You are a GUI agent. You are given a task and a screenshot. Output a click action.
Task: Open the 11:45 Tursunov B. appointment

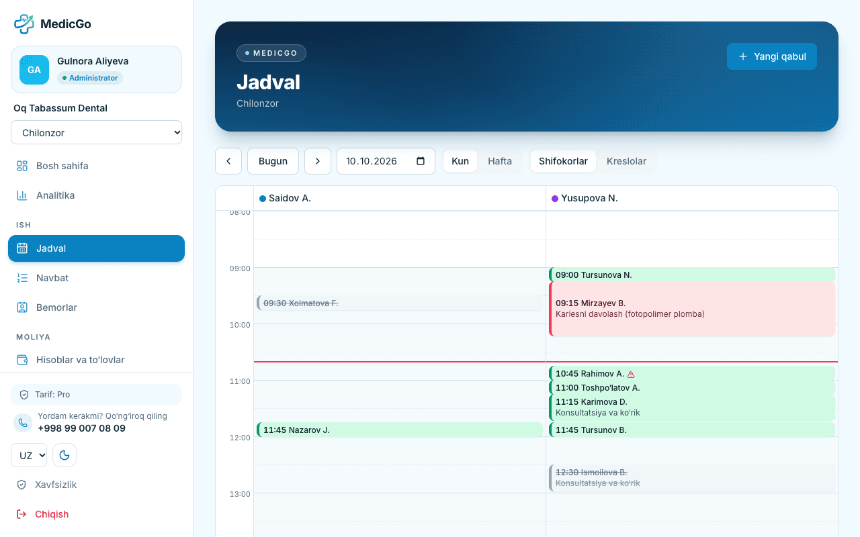[692, 430]
